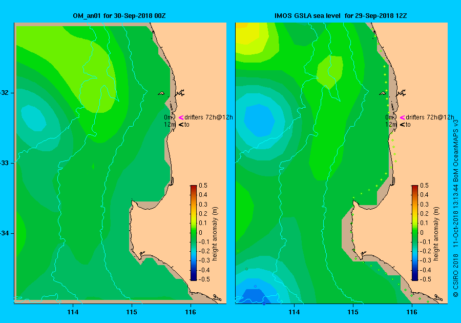461x323 pixels.
Task: Click the right map's height anomaly color bar
Action: point(414,233)
